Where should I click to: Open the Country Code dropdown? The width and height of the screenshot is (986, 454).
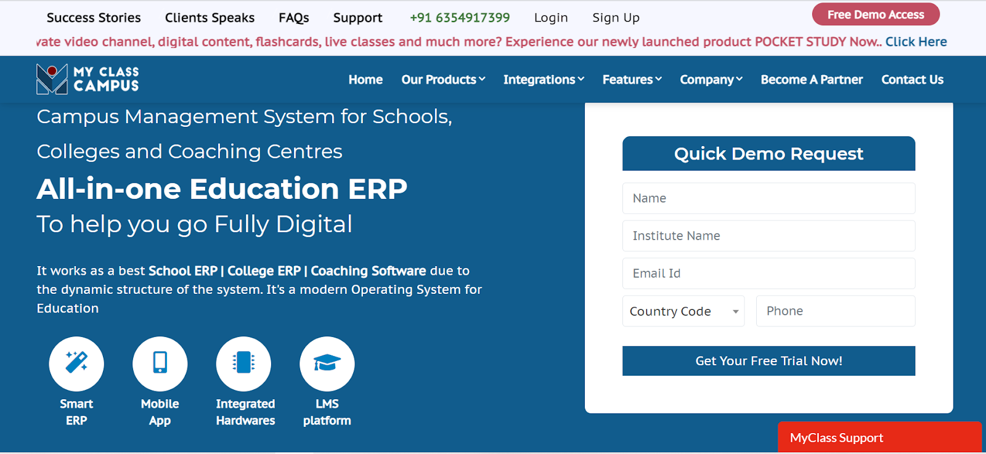tap(683, 311)
